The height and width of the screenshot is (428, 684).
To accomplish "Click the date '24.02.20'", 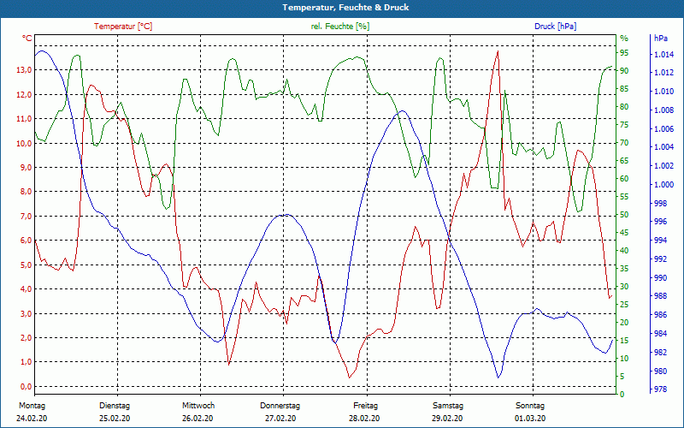I will (x=32, y=419).
